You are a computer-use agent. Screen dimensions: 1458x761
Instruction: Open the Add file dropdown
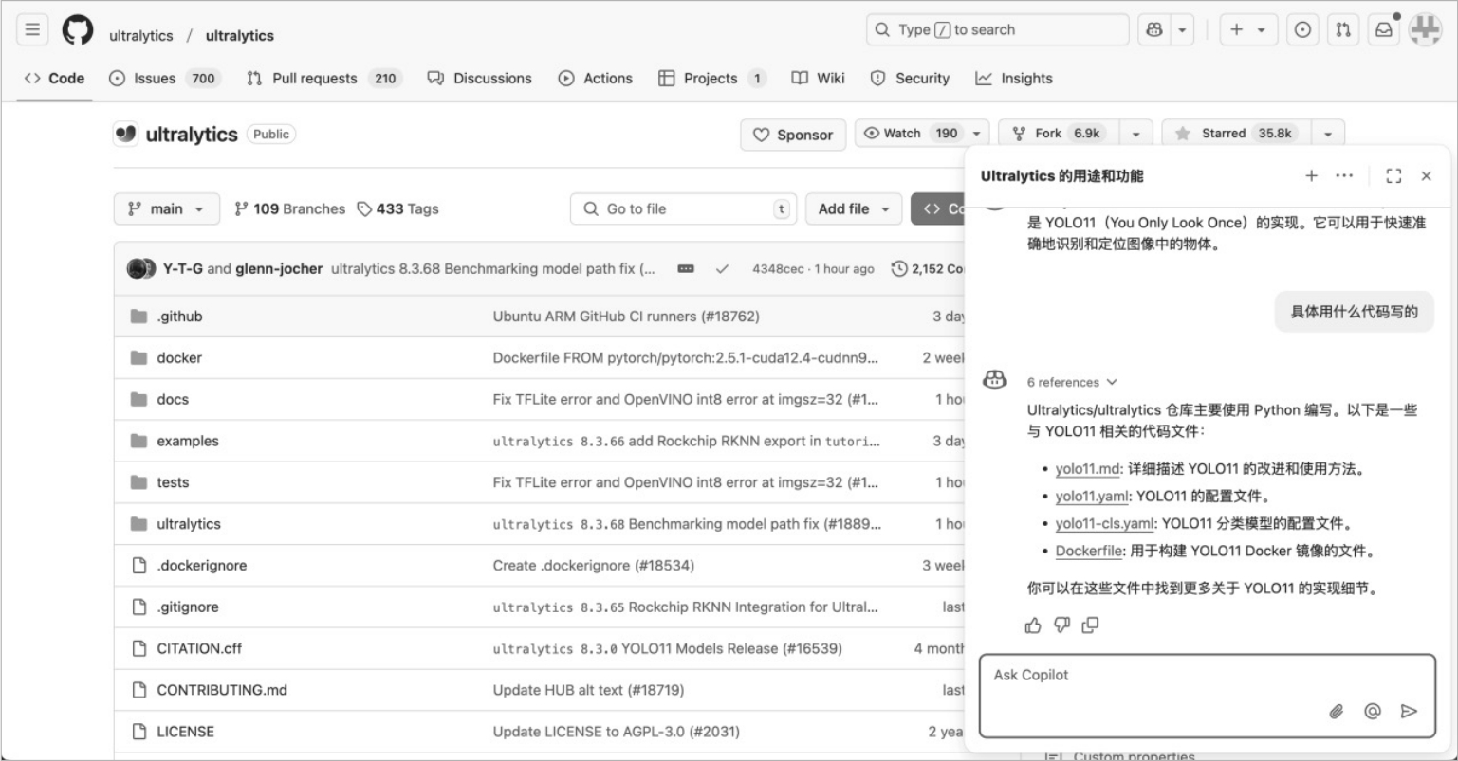pyautogui.click(x=854, y=208)
